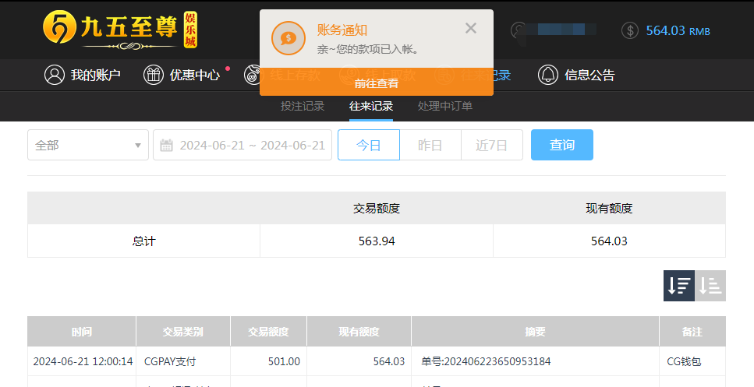Image resolution: width=754 pixels, height=387 pixels.
Task: Select the 今日 date filter
Action: tap(369, 146)
